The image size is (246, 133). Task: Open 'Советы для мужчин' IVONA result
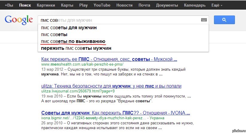point(116,113)
